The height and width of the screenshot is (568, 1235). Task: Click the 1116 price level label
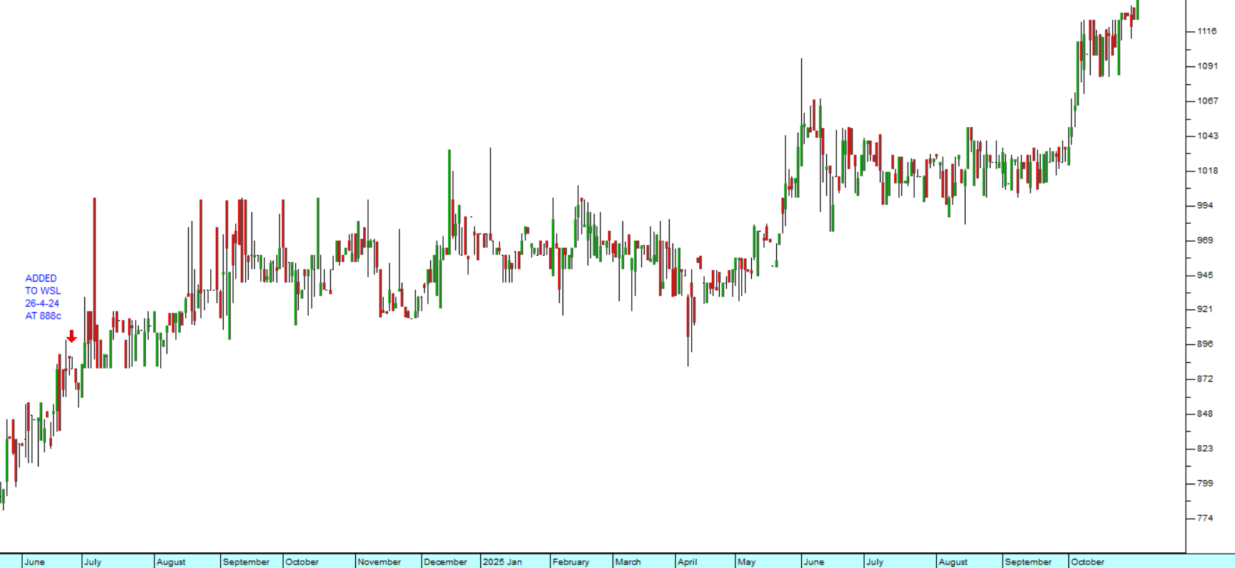pyautogui.click(x=1207, y=31)
